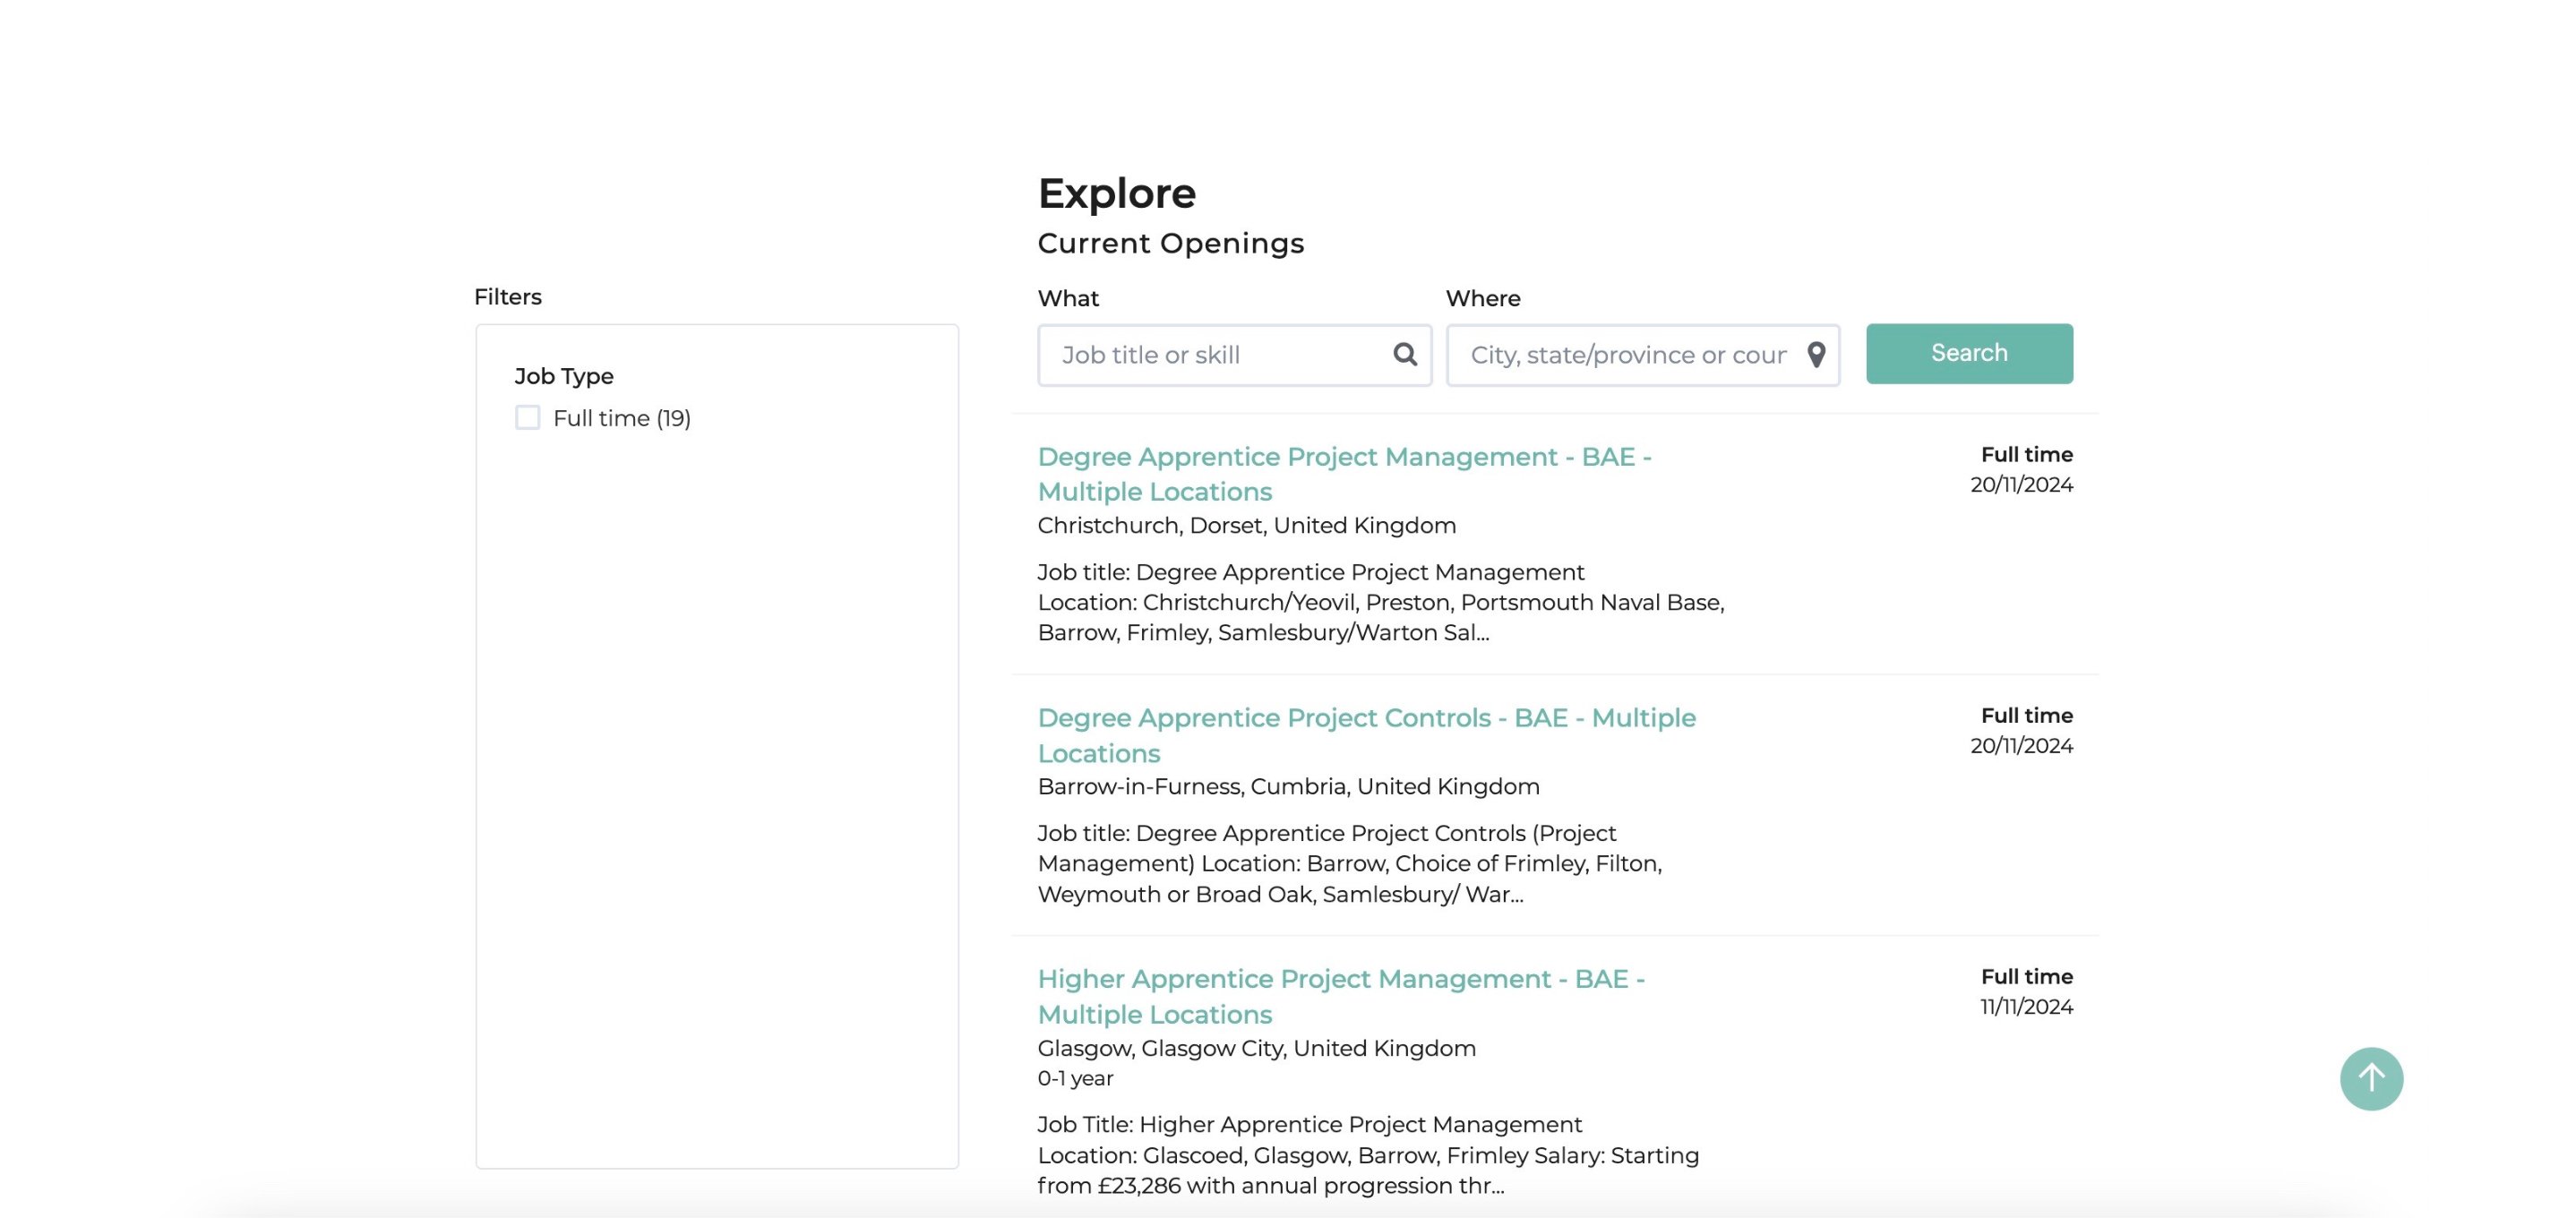Open Degree Apprentice Project Management job link

pyautogui.click(x=1343, y=474)
